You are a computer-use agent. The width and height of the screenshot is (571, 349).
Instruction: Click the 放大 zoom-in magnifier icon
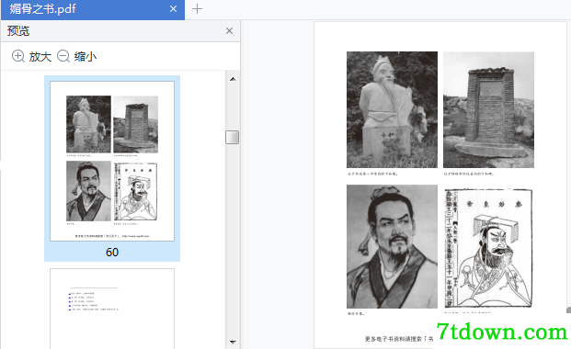(17, 56)
